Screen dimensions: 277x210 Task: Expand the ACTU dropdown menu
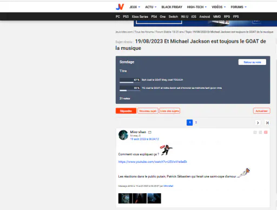[151, 7]
